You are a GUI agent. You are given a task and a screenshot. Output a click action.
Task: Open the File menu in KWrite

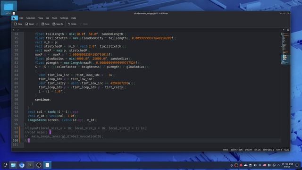click(15, 18)
